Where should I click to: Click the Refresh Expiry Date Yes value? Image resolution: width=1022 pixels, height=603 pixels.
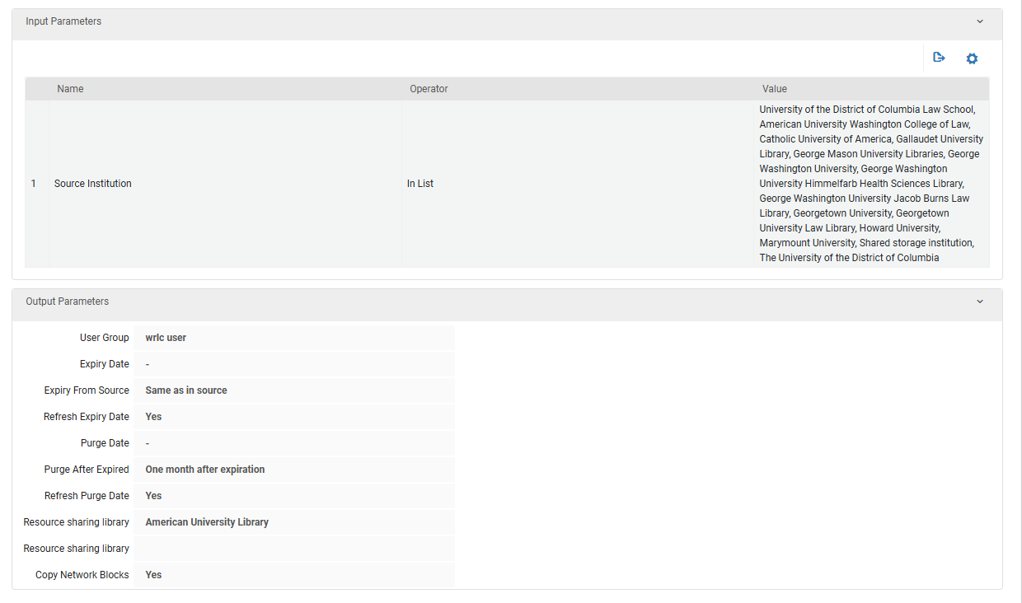coord(153,416)
